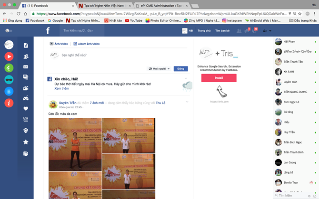Open the Thu Lê profile link
The width and height of the screenshot is (319, 199).
pyautogui.click(x=160, y=103)
